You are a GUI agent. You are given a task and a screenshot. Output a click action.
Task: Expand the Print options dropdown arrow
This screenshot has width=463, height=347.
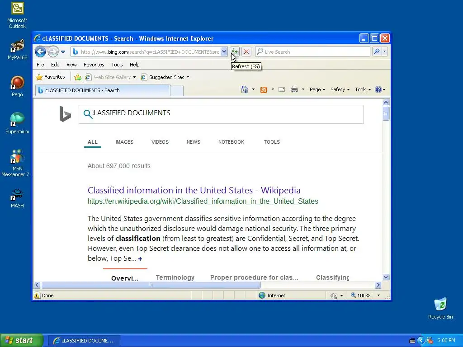point(303,89)
